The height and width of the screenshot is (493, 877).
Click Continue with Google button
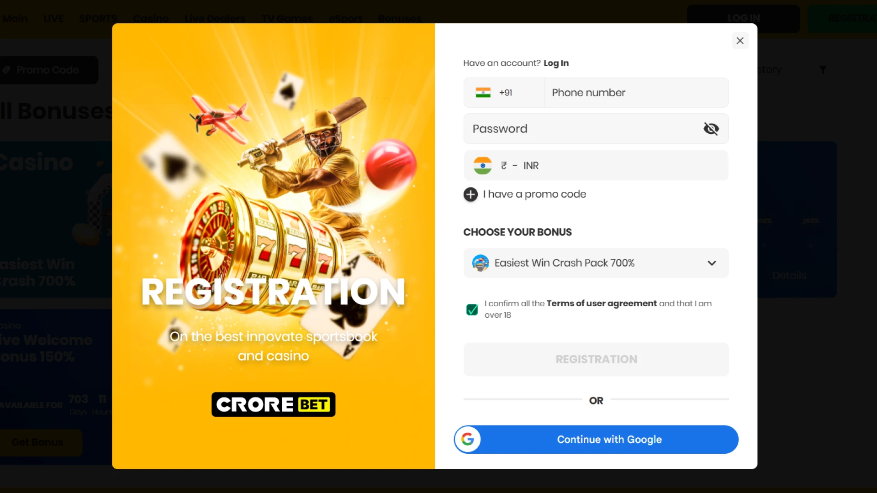[x=596, y=440]
